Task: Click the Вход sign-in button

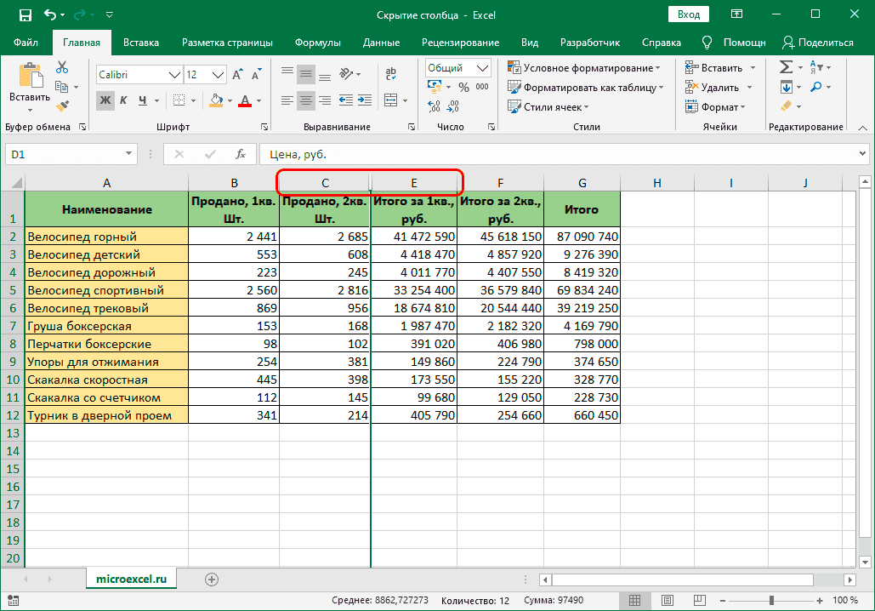Action: point(689,14)
